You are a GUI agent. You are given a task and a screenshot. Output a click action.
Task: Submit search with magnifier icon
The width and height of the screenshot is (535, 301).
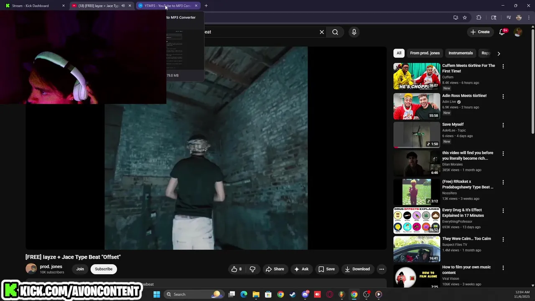click(335, 32)
